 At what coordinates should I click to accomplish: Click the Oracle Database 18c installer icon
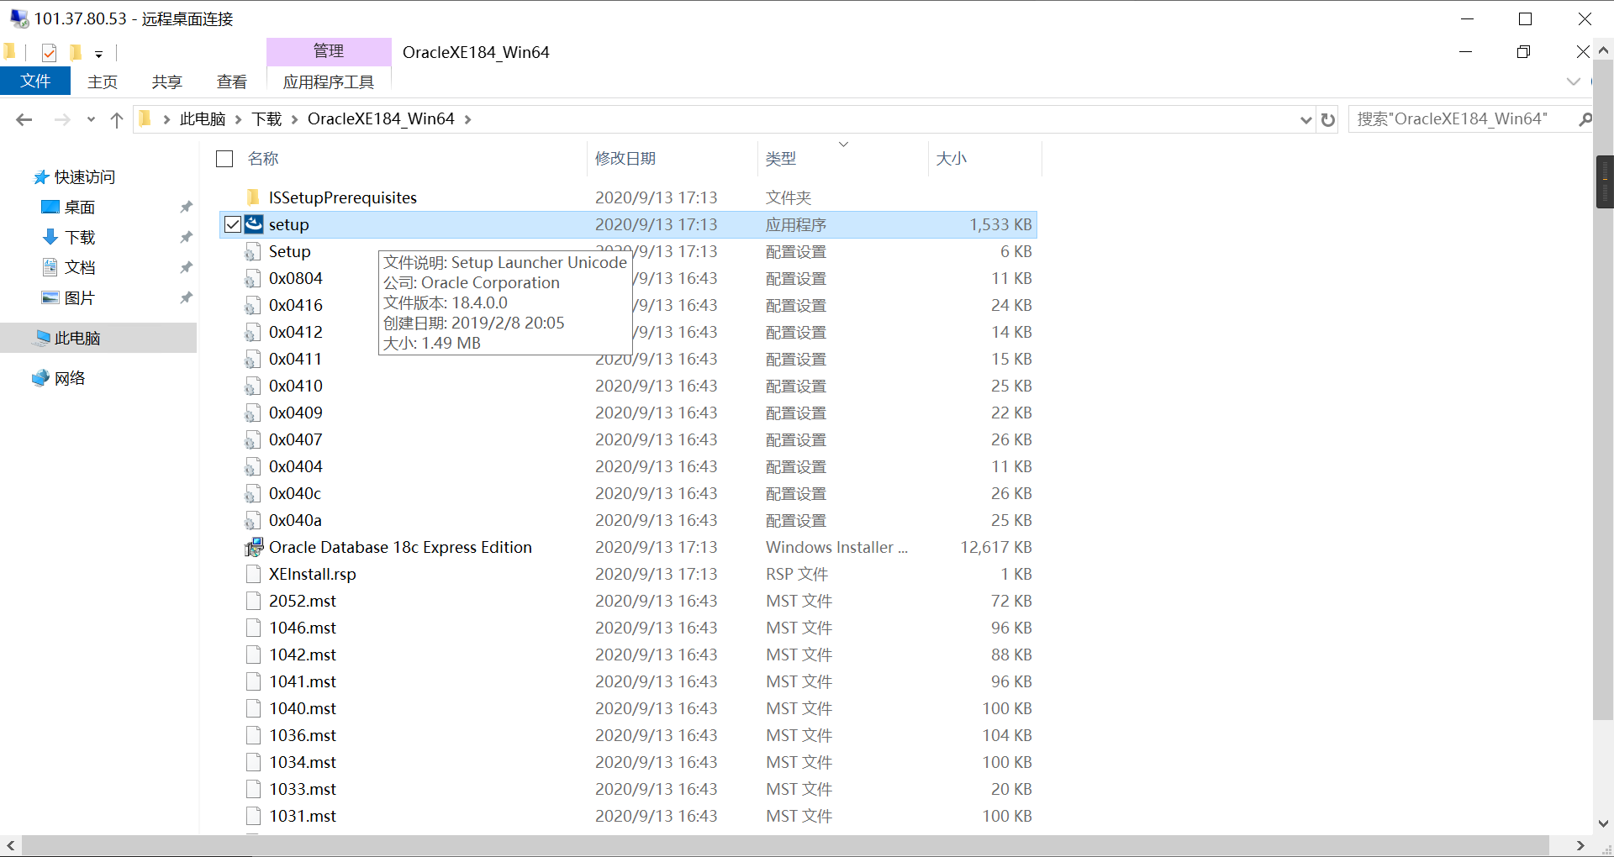click(254, 547)
